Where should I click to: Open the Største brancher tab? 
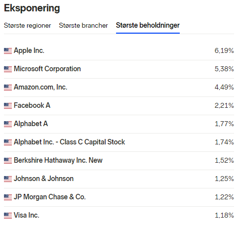coord(83,26)
